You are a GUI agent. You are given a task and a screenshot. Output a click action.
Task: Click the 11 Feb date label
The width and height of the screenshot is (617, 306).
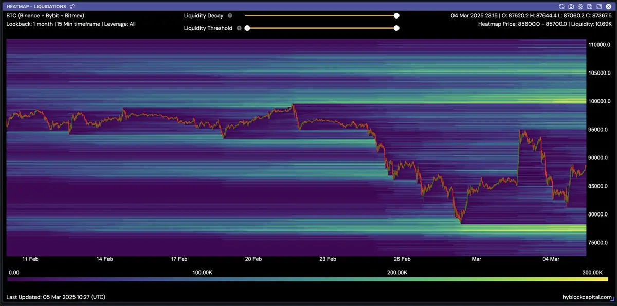coord(30,260)
